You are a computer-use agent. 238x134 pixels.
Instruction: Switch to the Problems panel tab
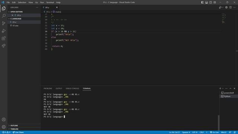[48, 89]
